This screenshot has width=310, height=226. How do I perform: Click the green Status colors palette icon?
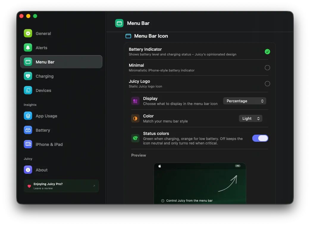[x=135, y=138]
